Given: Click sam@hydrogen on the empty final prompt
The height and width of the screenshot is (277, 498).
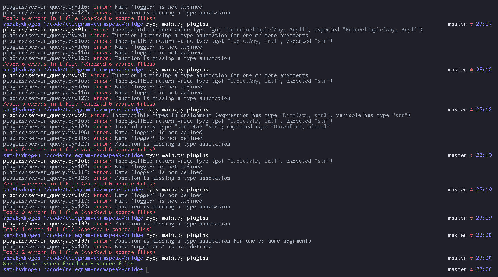Looking at the screenshot, I should (x=22, y=269).
